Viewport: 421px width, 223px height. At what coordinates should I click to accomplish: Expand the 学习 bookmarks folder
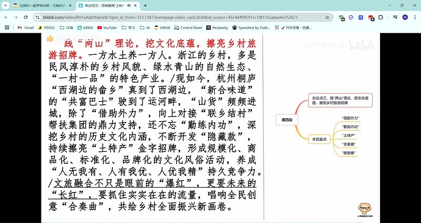click(x=128, y=27)
